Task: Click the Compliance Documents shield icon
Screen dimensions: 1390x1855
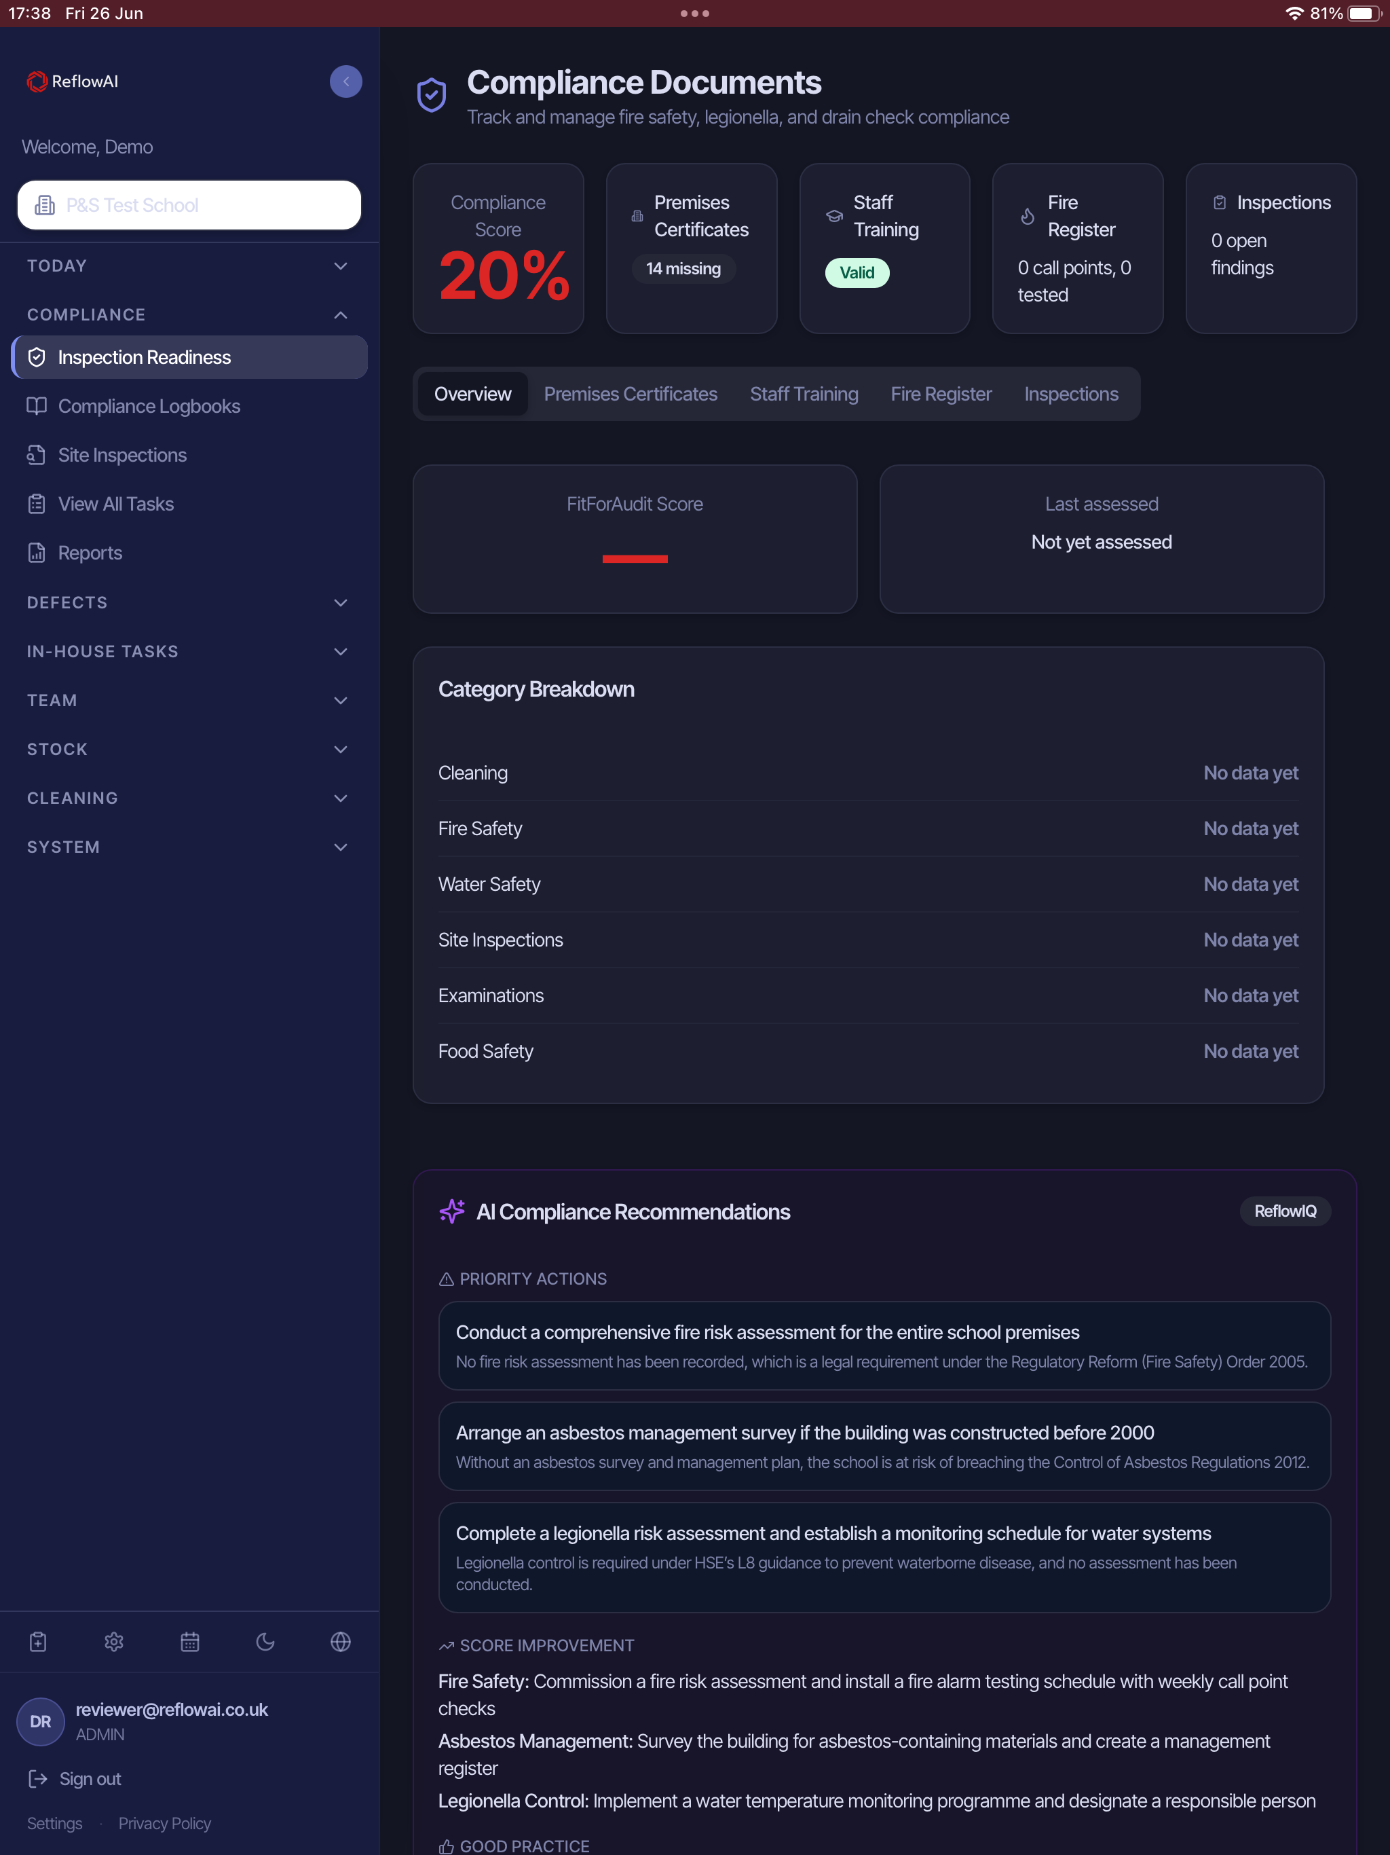Action: 432,95
